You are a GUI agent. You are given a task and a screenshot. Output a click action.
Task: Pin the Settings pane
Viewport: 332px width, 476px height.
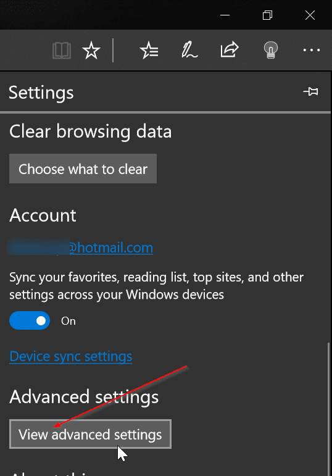click(311, 91)
